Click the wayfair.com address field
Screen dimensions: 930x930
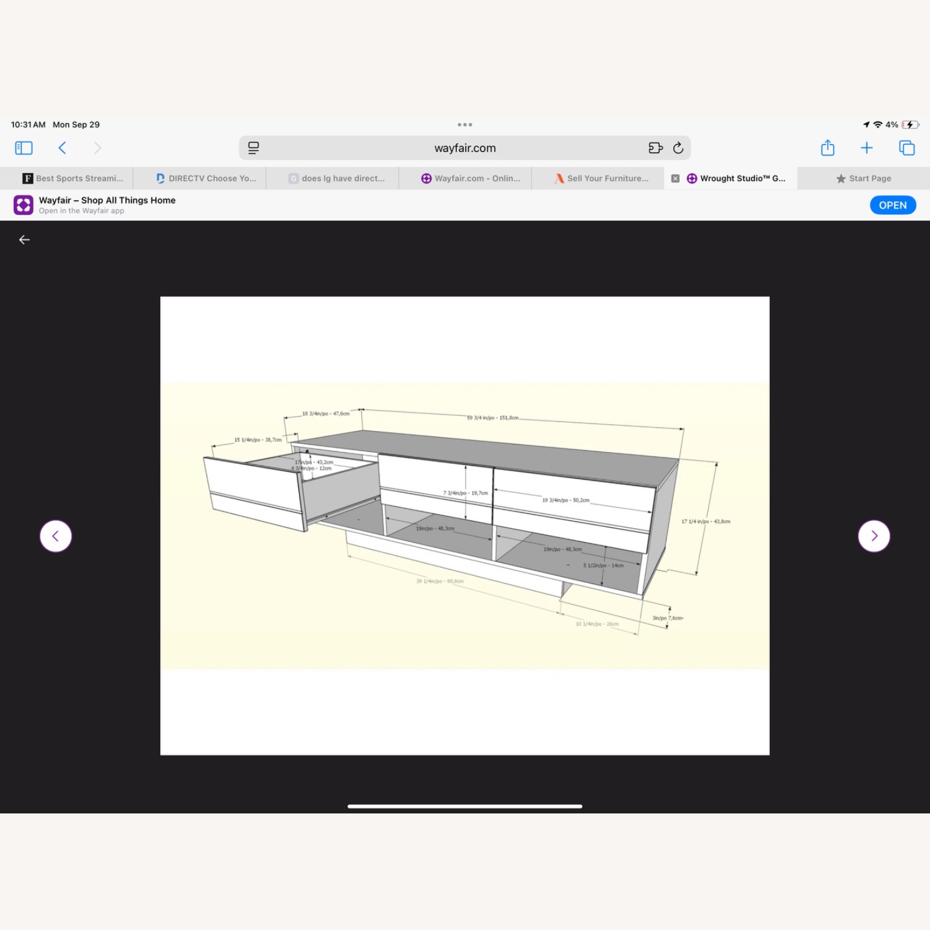pyautogui.click(x=465, y=148)
